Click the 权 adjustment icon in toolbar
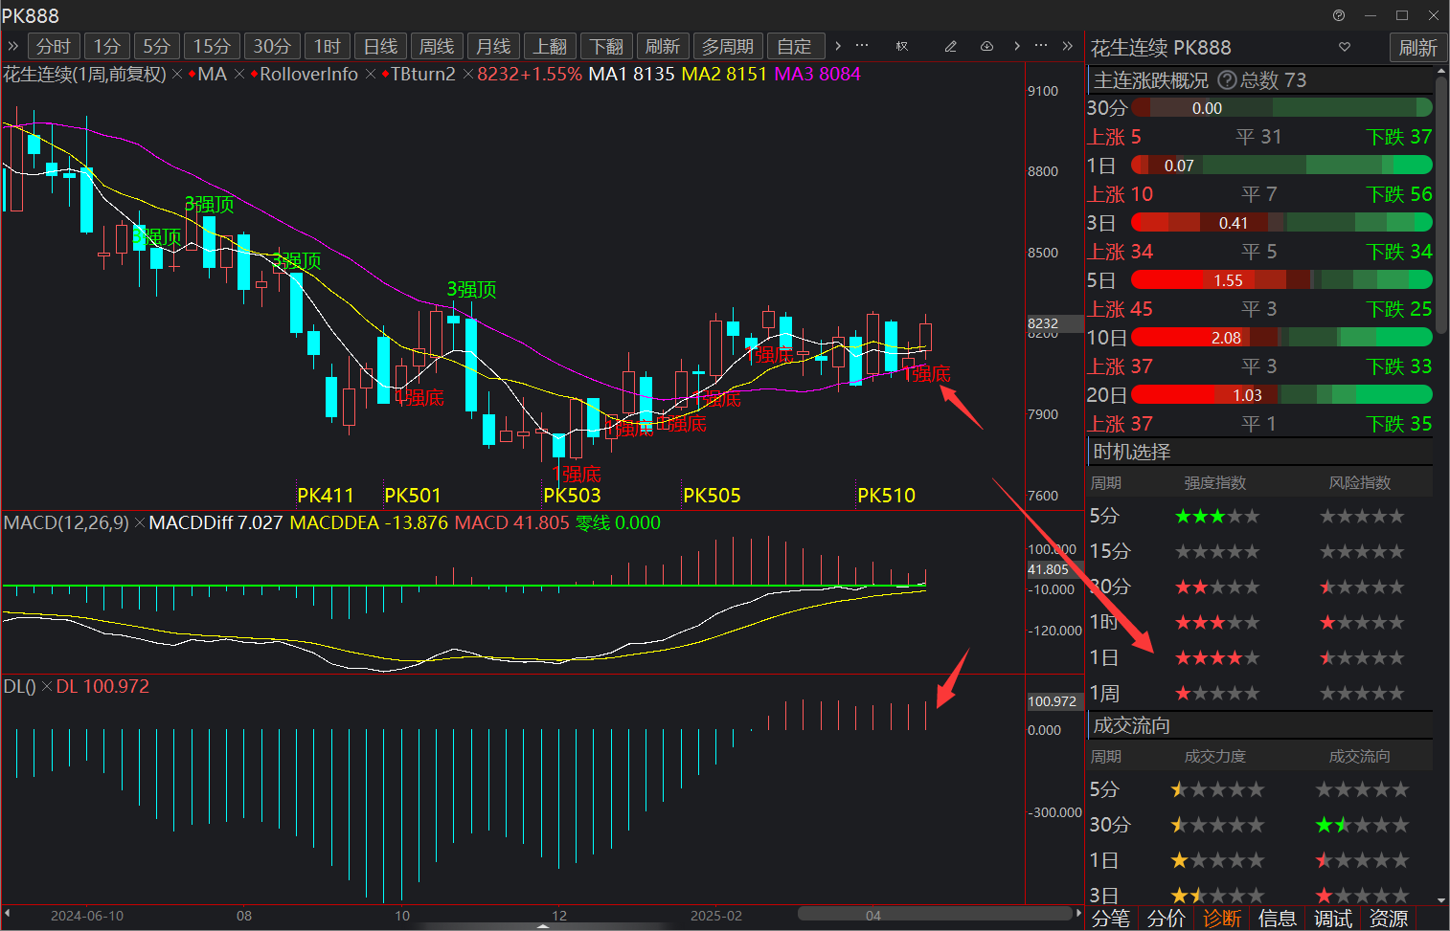This screenshot has height=931, width=1450. coord(901,46)
